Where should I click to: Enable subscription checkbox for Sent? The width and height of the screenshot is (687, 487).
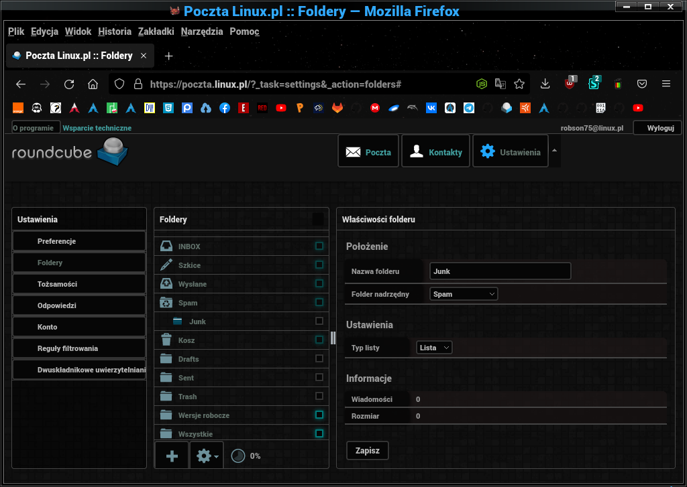pyautogui.click(x=319, y=377)
